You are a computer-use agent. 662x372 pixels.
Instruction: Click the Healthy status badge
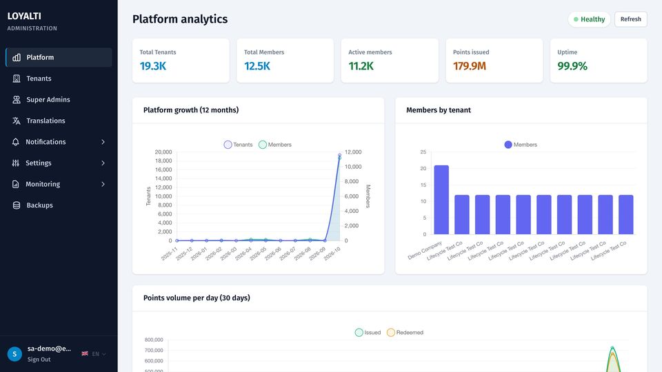click(589, 19)
